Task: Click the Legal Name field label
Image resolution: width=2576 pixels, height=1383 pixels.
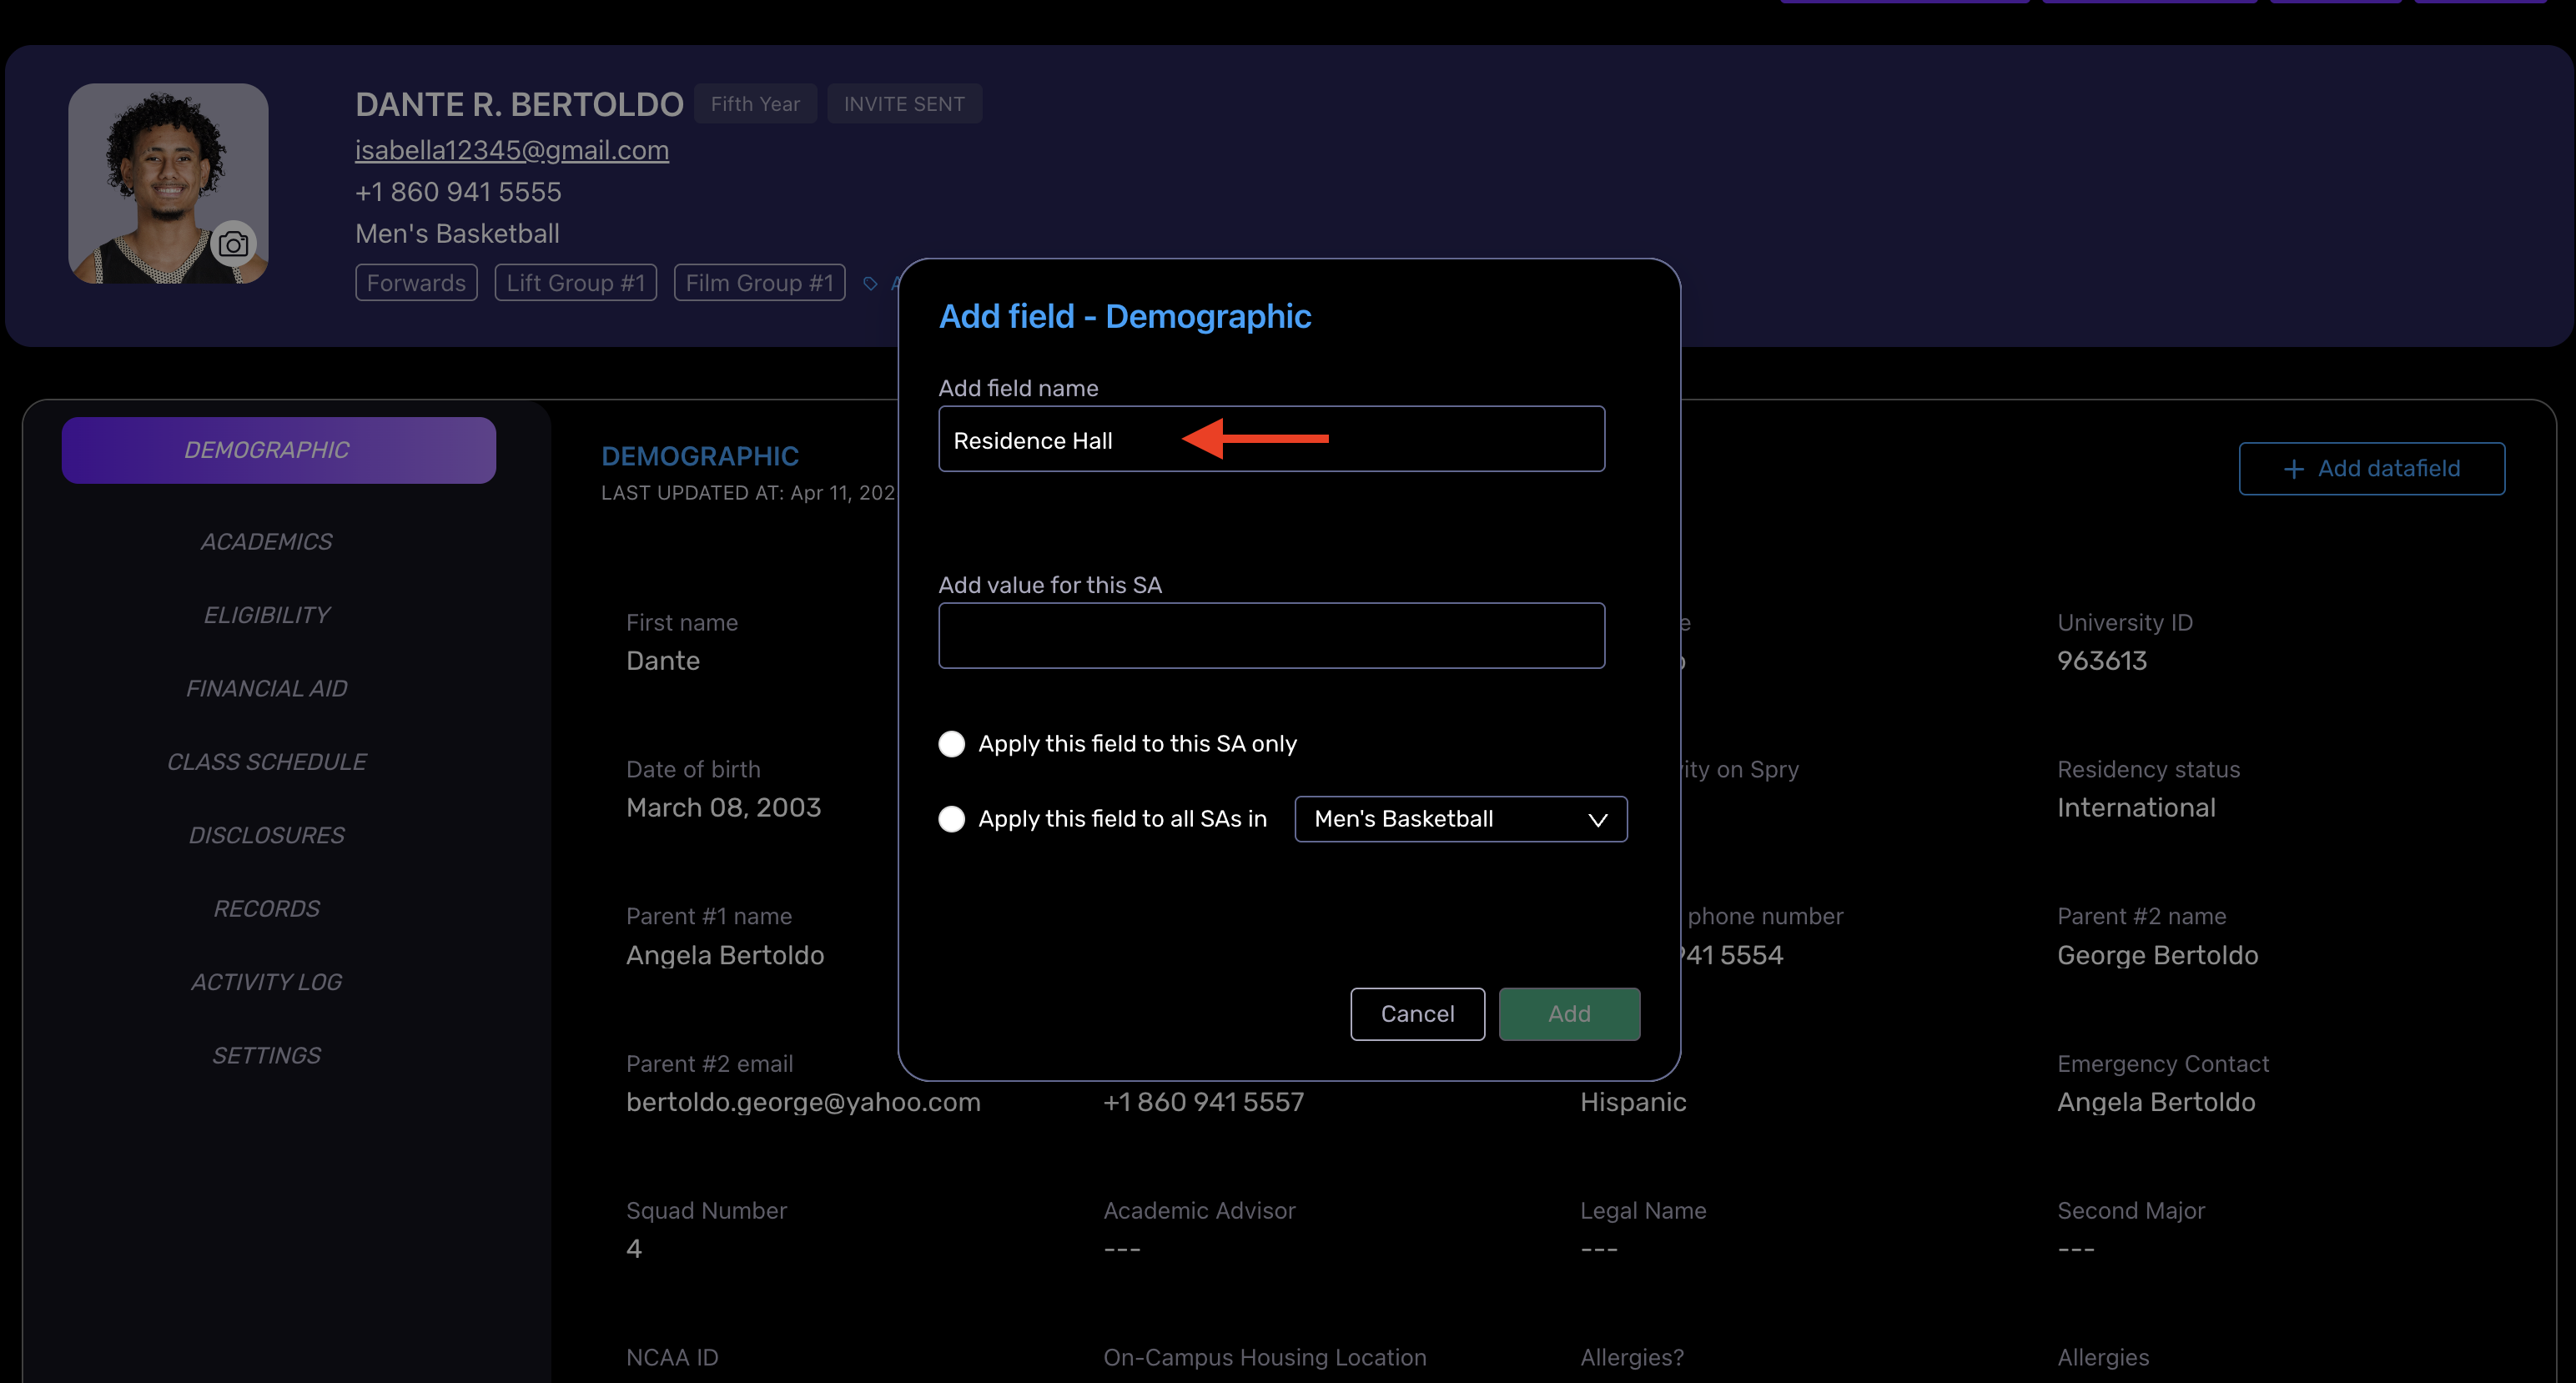Action: 1643,1211
